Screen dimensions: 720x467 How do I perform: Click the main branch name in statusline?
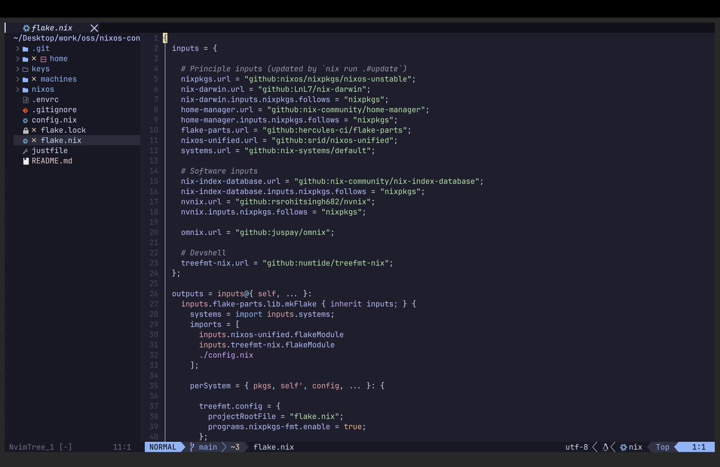208,447
